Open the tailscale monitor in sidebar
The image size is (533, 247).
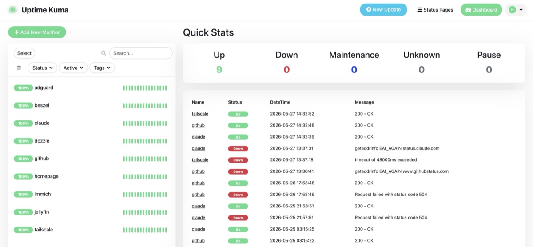pyautogui.click(x=92, y=230)
